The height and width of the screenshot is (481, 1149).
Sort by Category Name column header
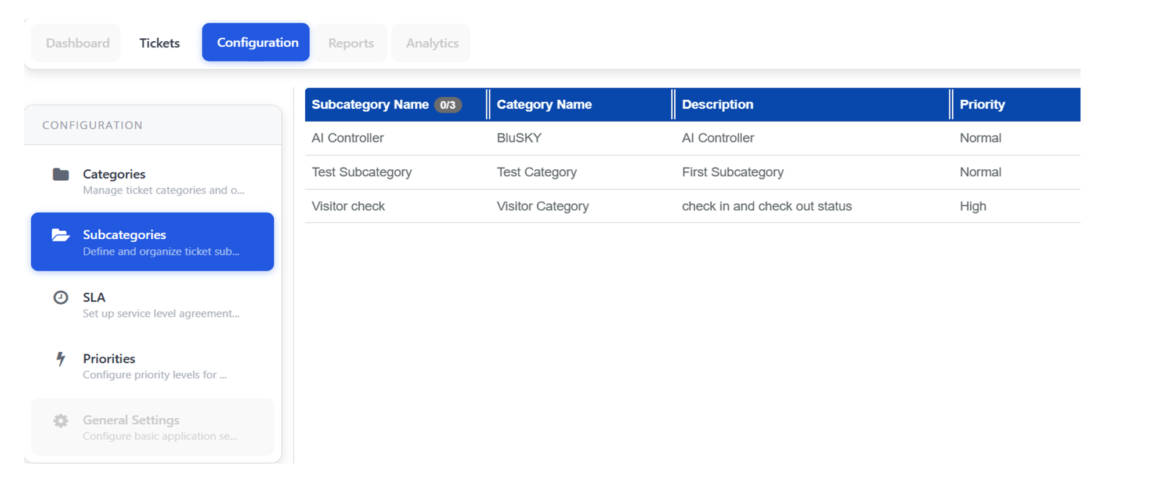(x=544, y=104)
